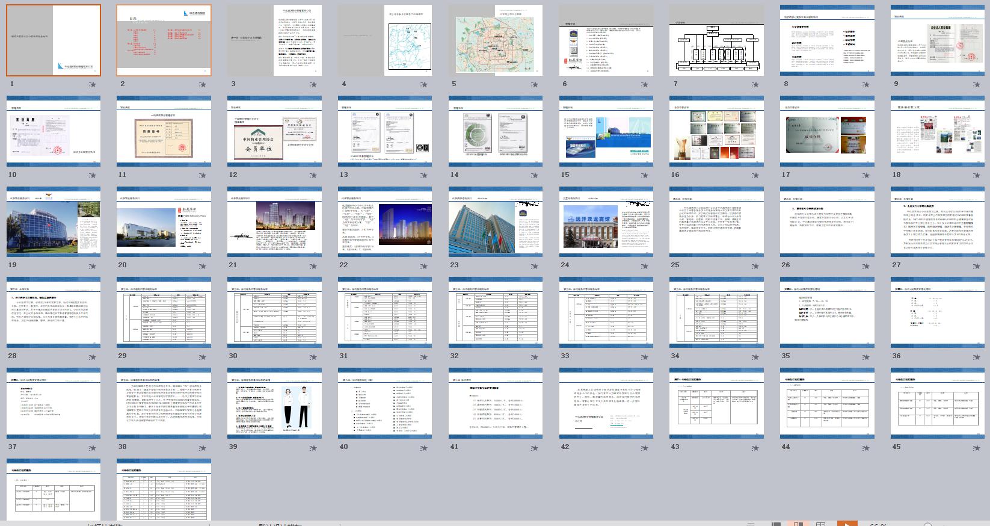
Task: Click the transition star under slide 21
Action: (314, 266)
